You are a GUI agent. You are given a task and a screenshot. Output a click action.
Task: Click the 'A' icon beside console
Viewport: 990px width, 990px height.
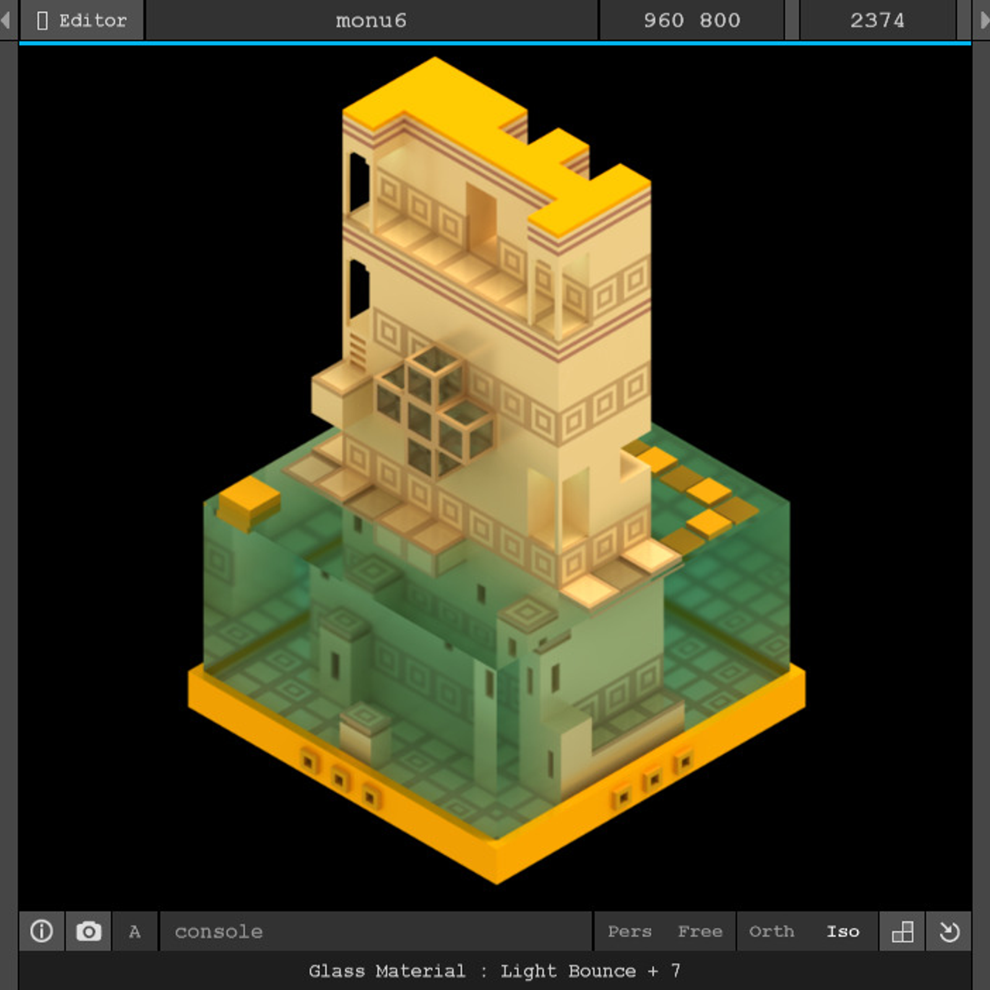(134, 931)
